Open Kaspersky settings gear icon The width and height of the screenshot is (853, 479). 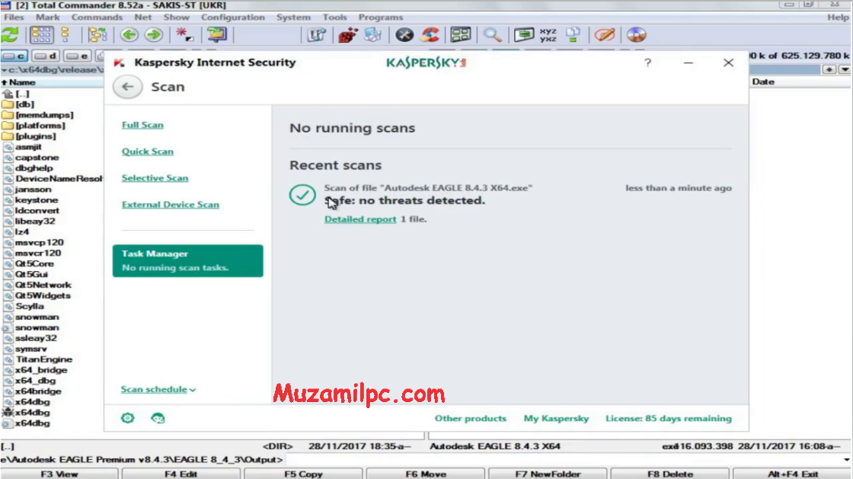128,418
